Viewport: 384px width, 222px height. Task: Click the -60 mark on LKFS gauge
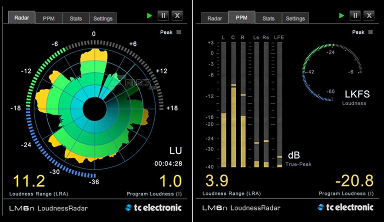[x=330, y=91]
